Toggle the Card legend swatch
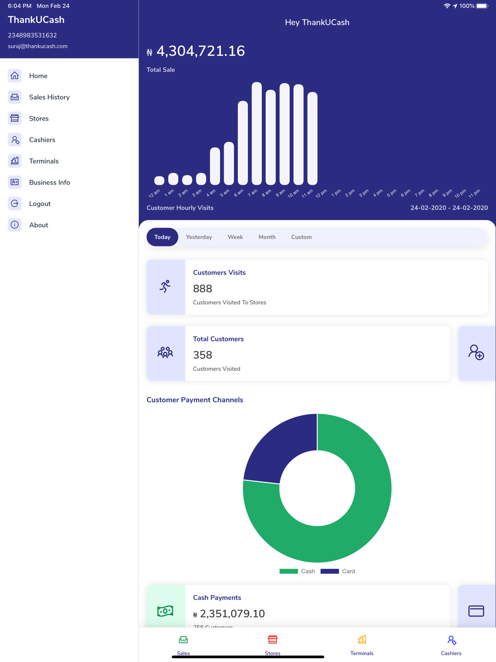 (x=330, y=571)
